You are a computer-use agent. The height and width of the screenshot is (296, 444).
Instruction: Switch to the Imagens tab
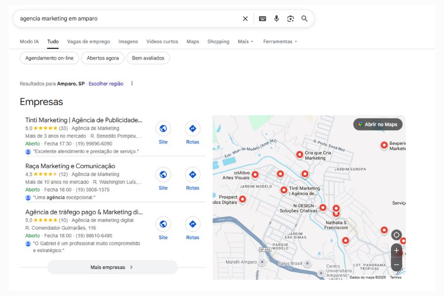point(128,41)
